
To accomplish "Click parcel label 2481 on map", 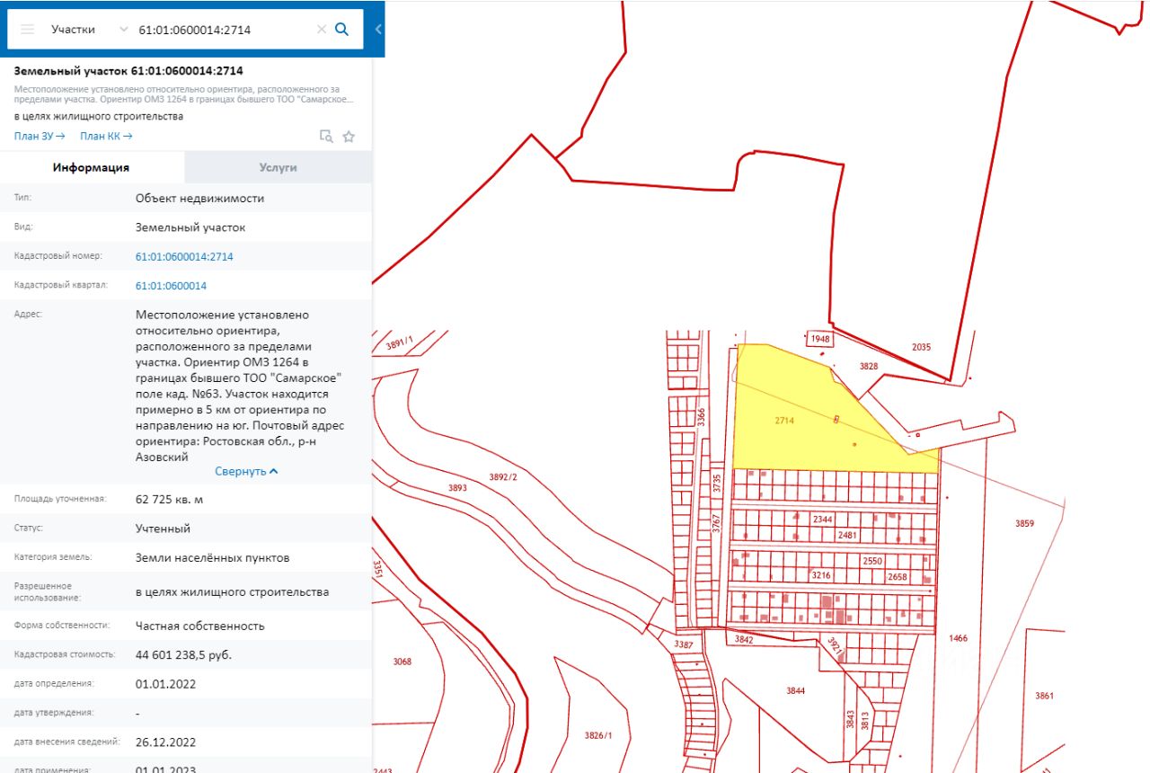I will click(x=847, y=535).
